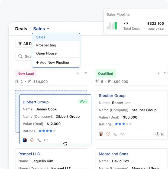The width and height of the screenshot is (168, 169).
Task: Email the Dibbert Group contact
Action: click(x=46, y=140)
